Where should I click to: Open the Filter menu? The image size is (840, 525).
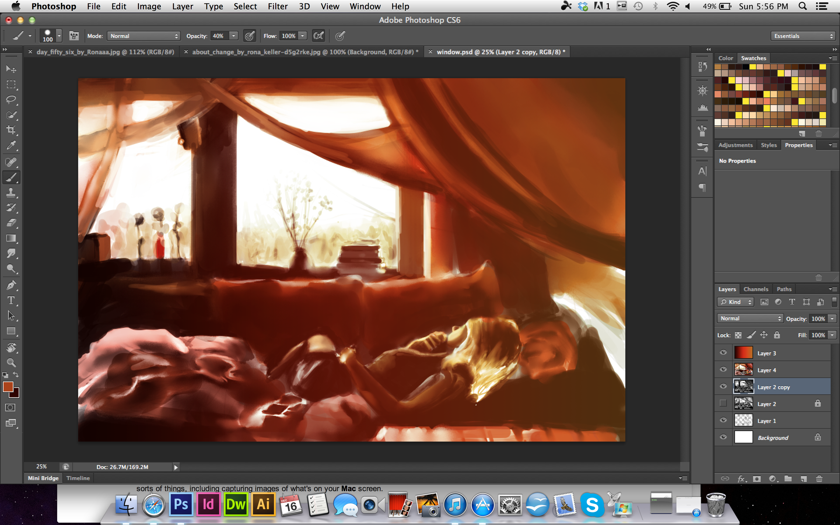click(277, 6)
